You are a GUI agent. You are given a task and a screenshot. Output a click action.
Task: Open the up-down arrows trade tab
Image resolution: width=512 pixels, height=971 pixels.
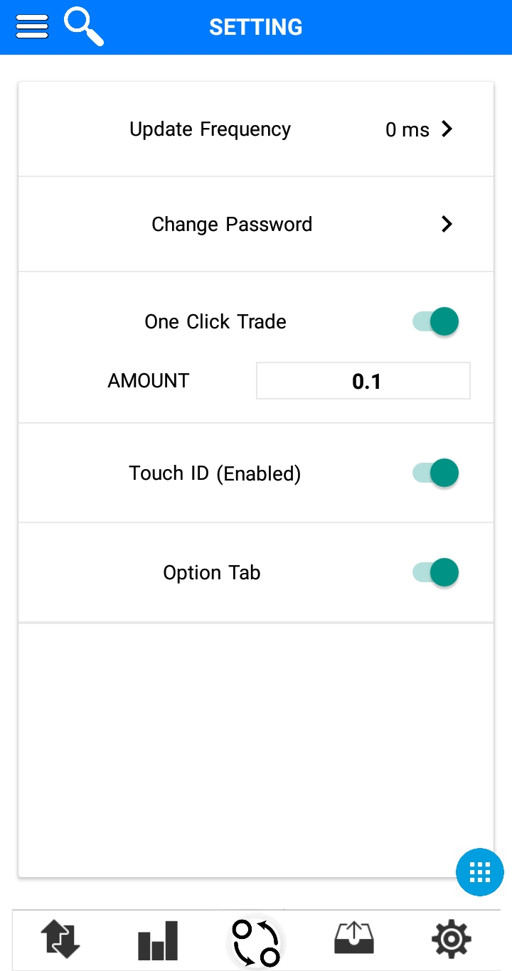tap(60, 939)
